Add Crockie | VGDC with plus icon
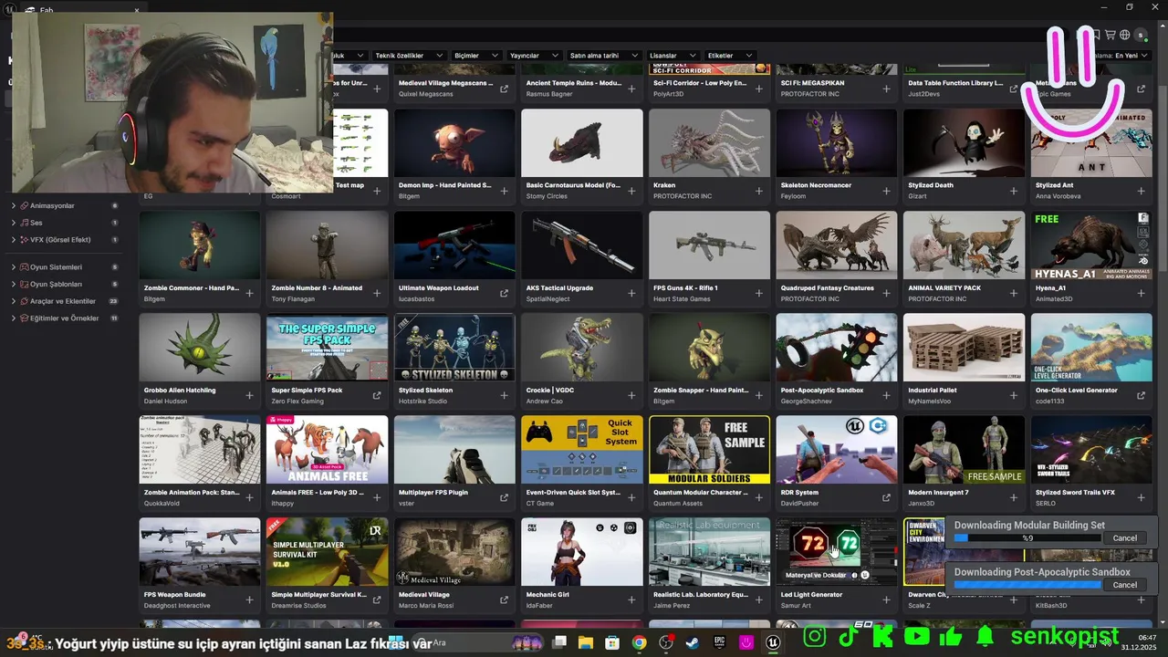The height and width of the screenshot is (657, 1168). pyautogui.click(x=631, y=396)
